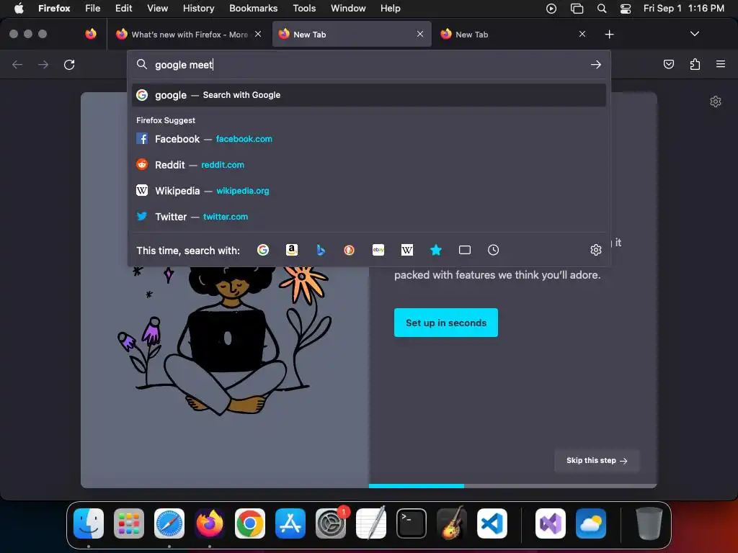Open search settings gear in dropdown
Screen dimensions: 738x553
pos(596,250)
